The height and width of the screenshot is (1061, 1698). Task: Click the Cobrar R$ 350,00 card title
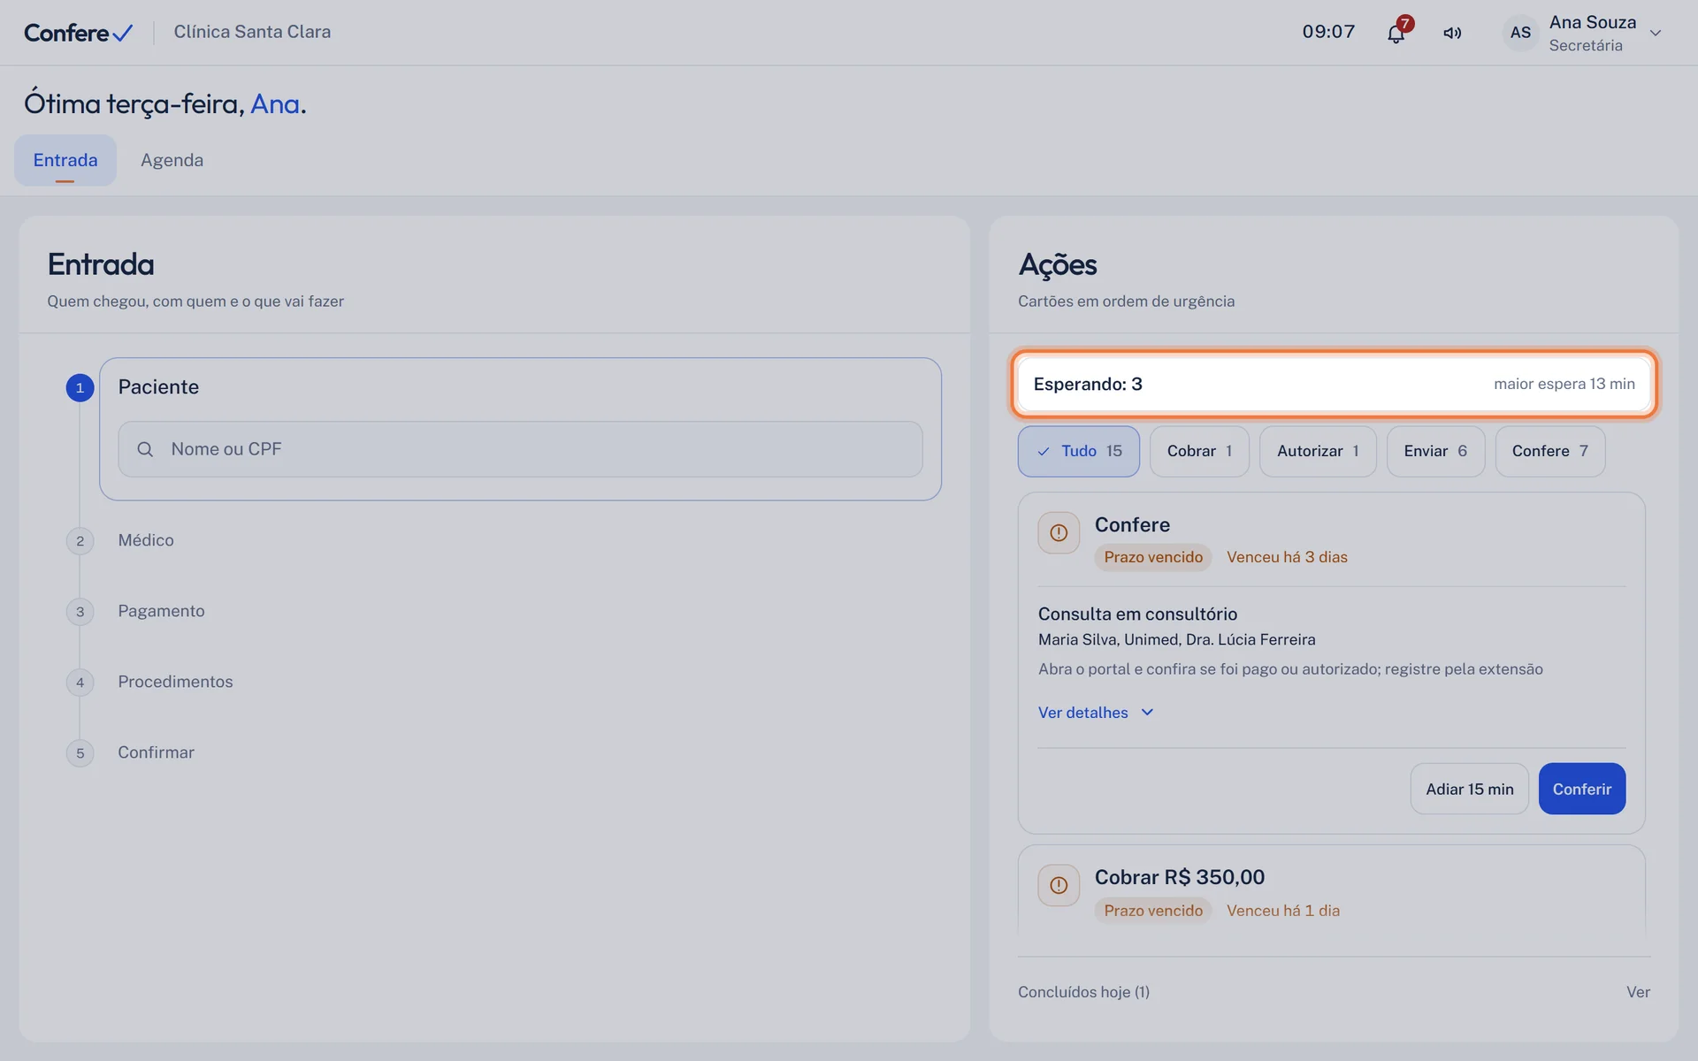click(x=1180, y=877)
